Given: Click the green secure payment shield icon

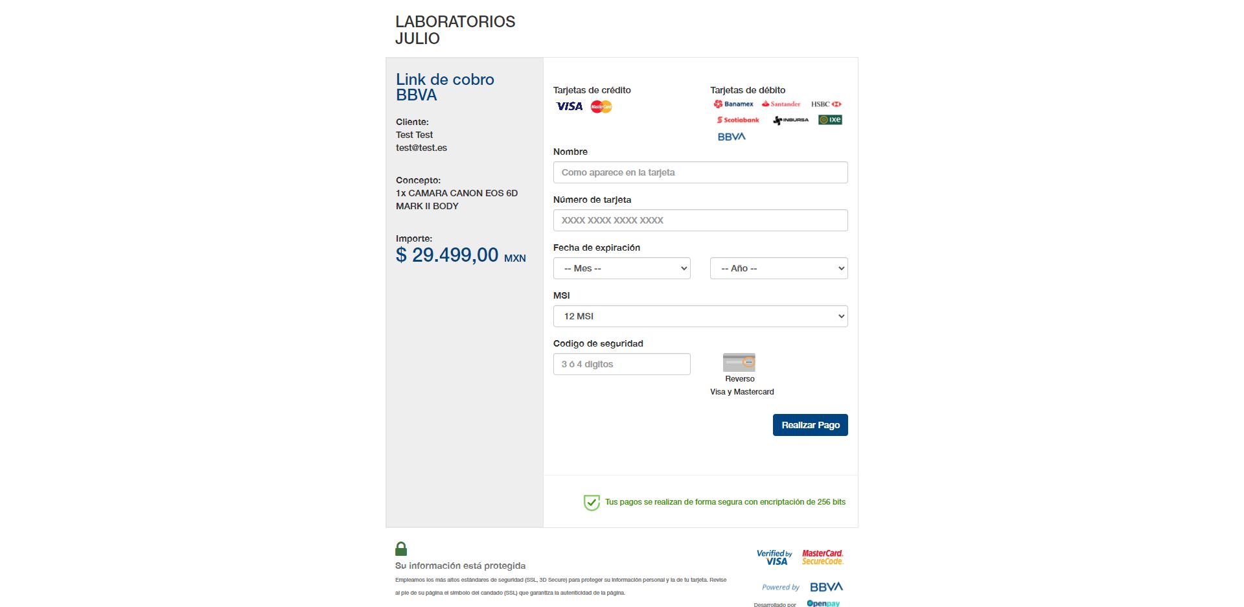Looking at the screenshot, I should tap(592, 502).
